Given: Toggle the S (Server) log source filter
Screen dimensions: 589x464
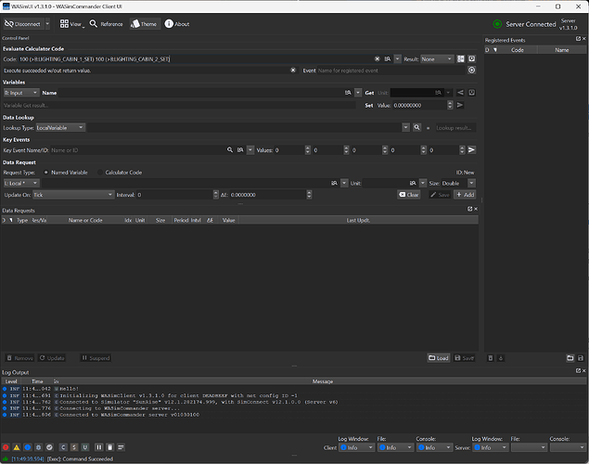Looking at the screenshot, I should point(74,447).
